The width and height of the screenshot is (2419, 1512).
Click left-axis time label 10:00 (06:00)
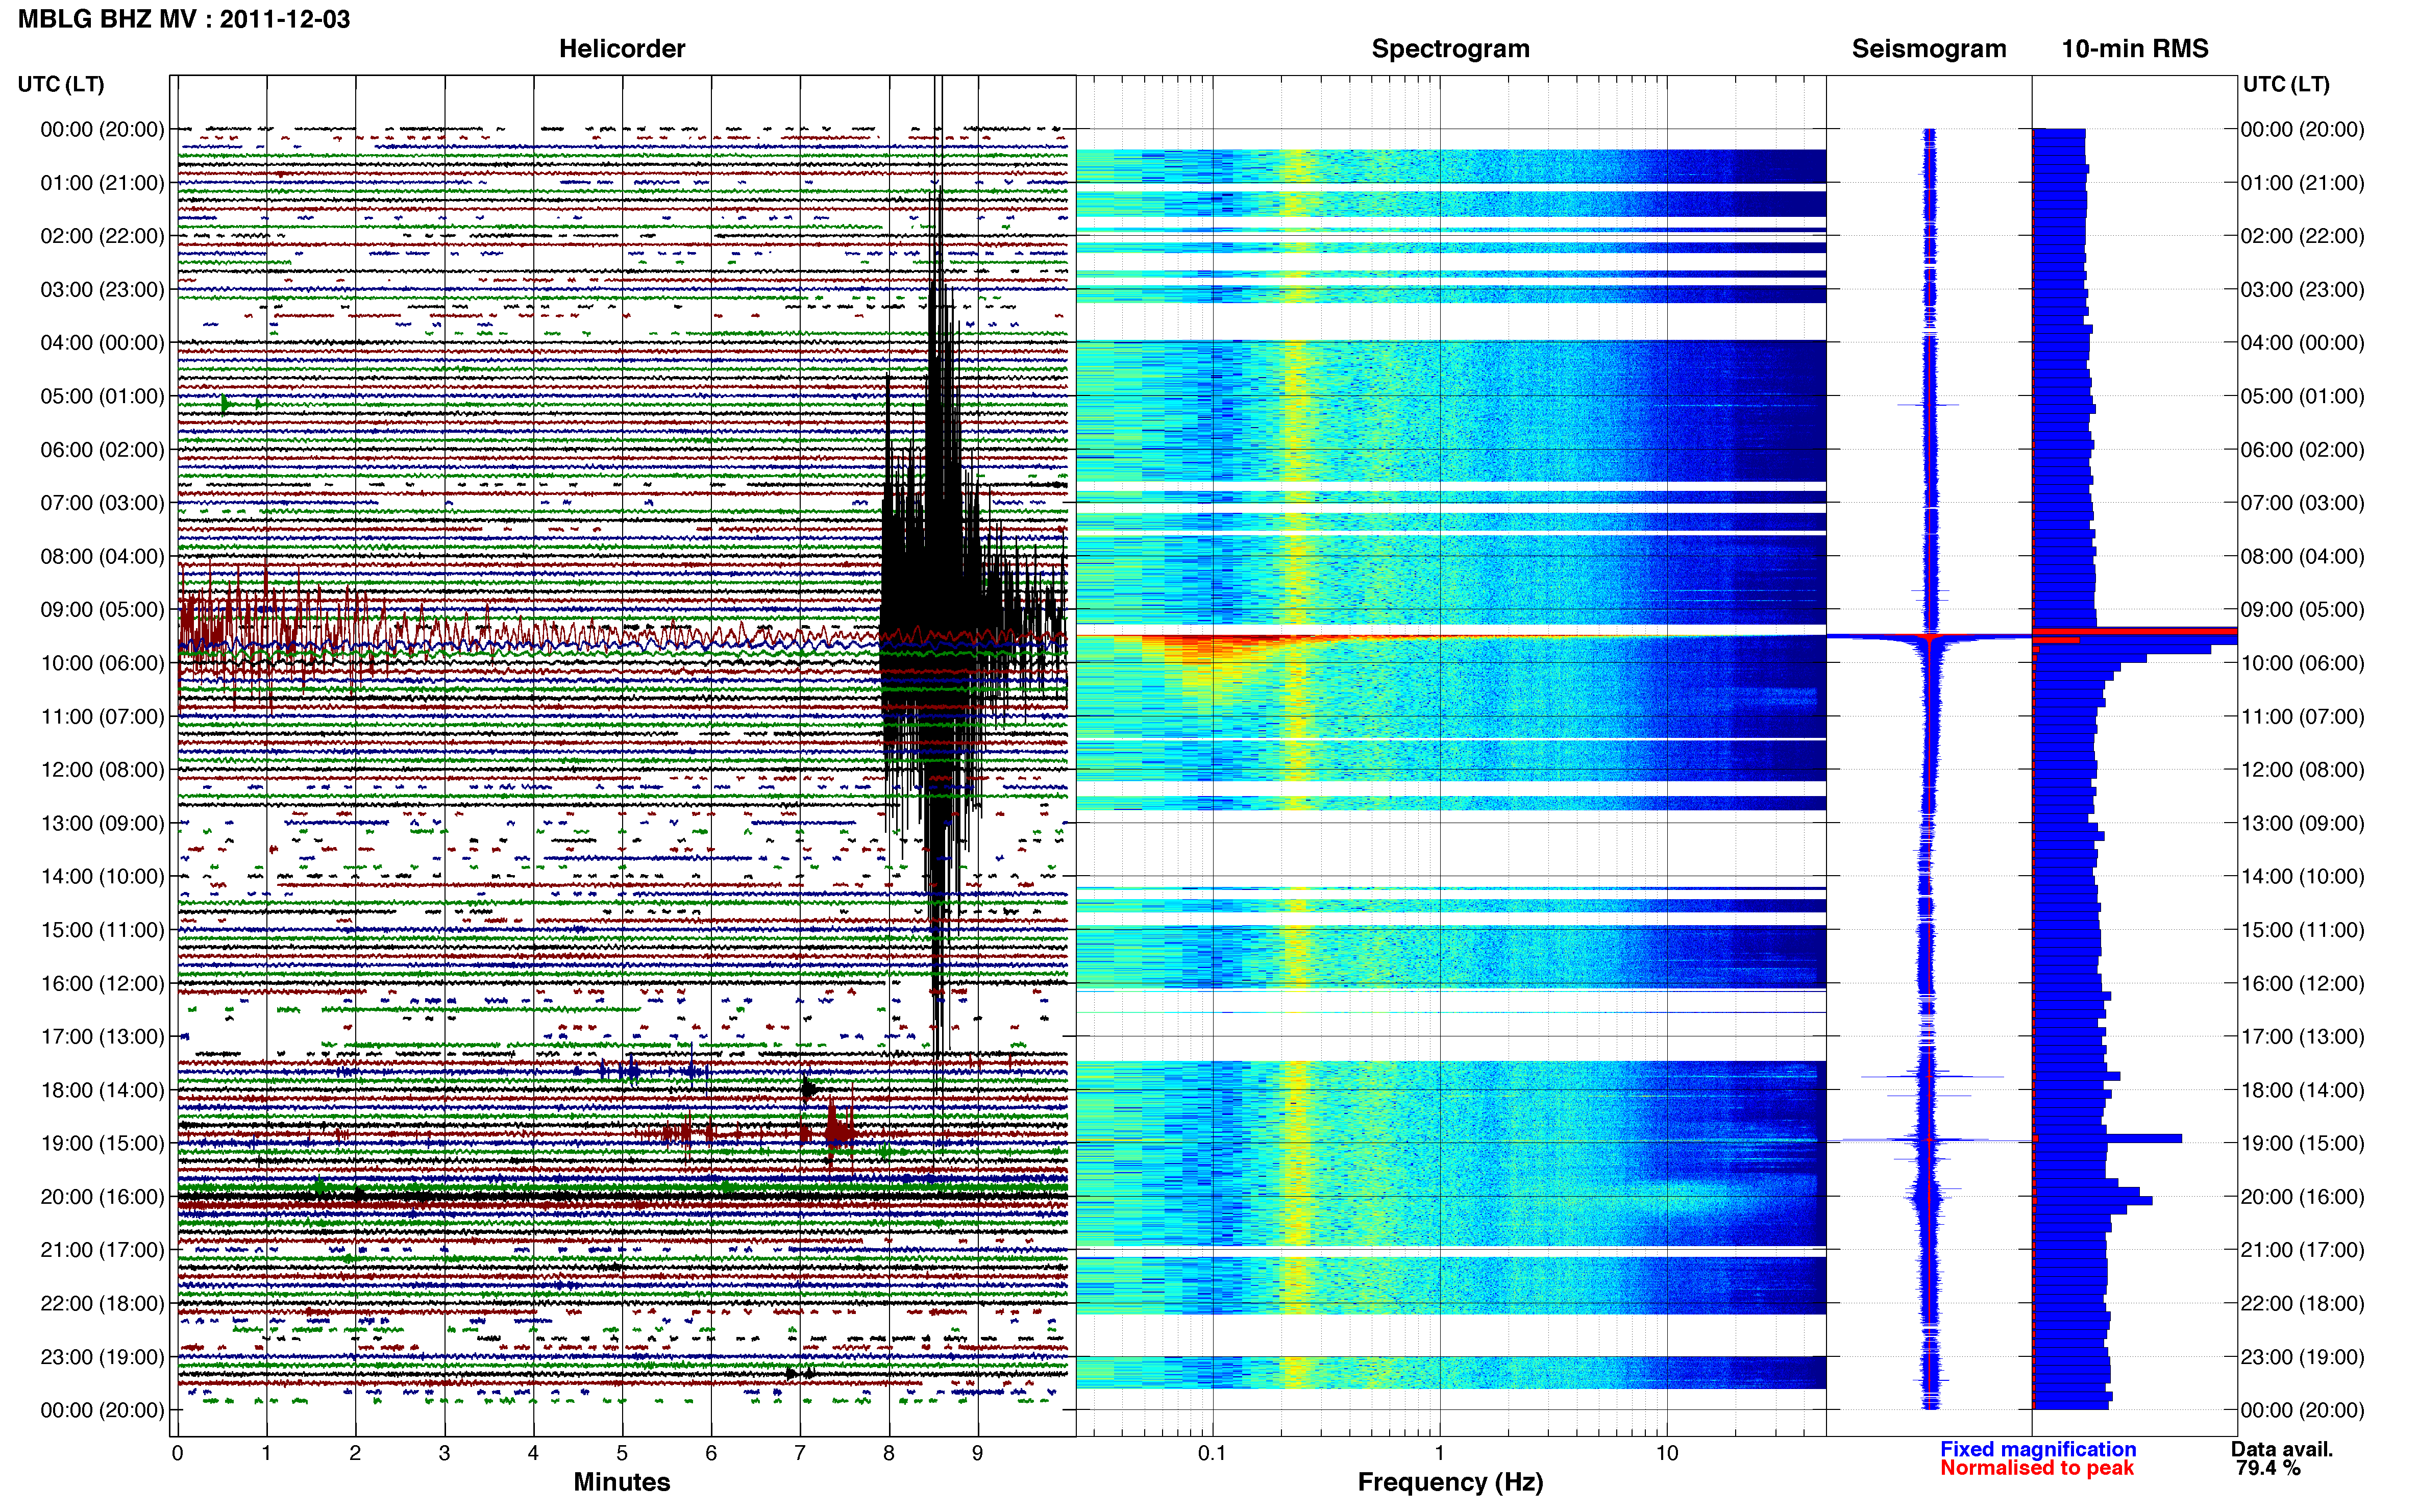[102, 662]
